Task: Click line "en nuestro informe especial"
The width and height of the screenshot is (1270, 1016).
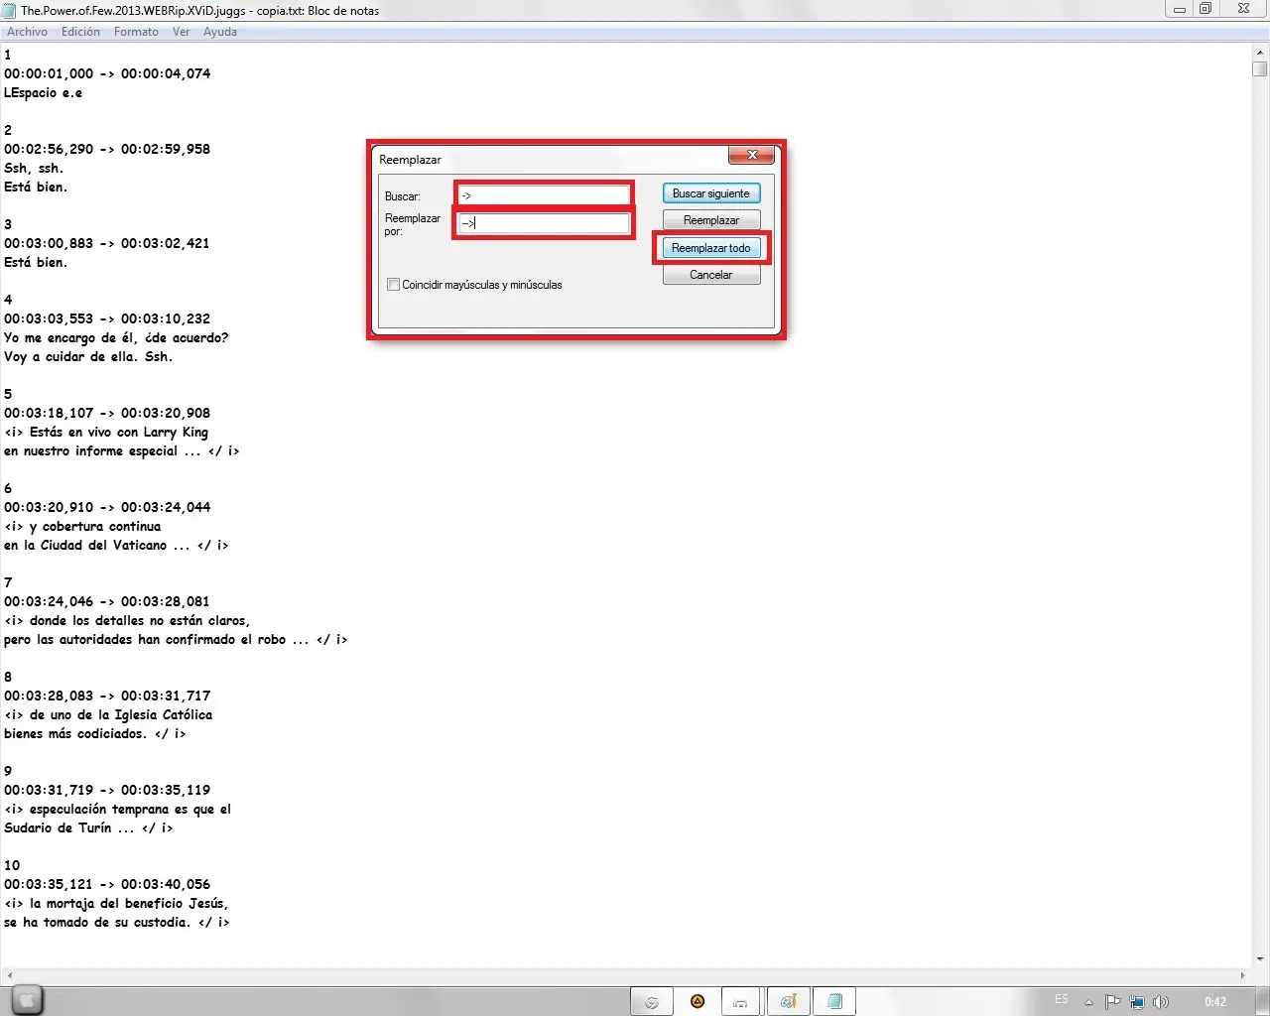Action: [122, 450]
